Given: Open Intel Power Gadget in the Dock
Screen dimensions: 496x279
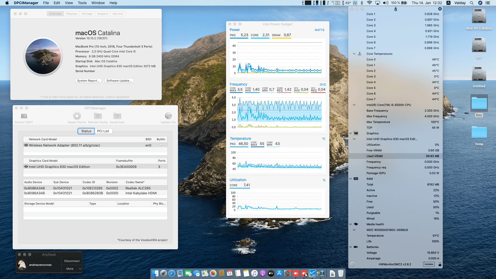Looking at the screenshot, I should tap(312, 273).
